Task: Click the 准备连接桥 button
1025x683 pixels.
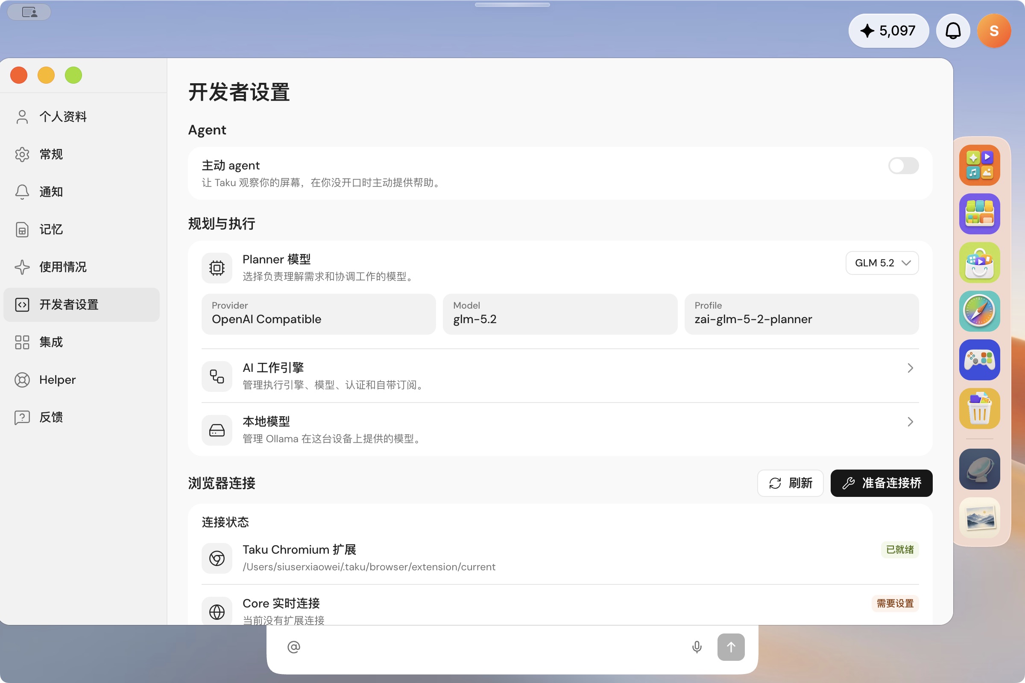Action: [881, 483]
